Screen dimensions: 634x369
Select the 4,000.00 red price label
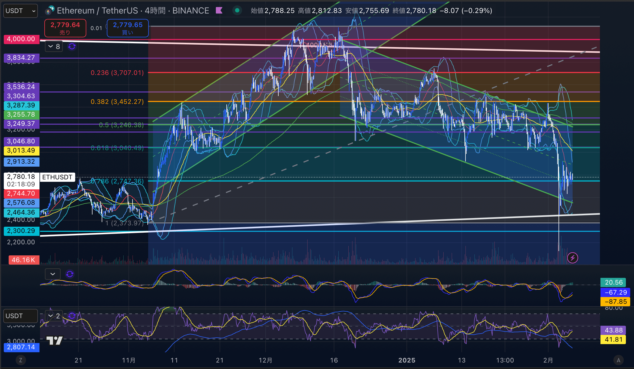tap(21, 39)
